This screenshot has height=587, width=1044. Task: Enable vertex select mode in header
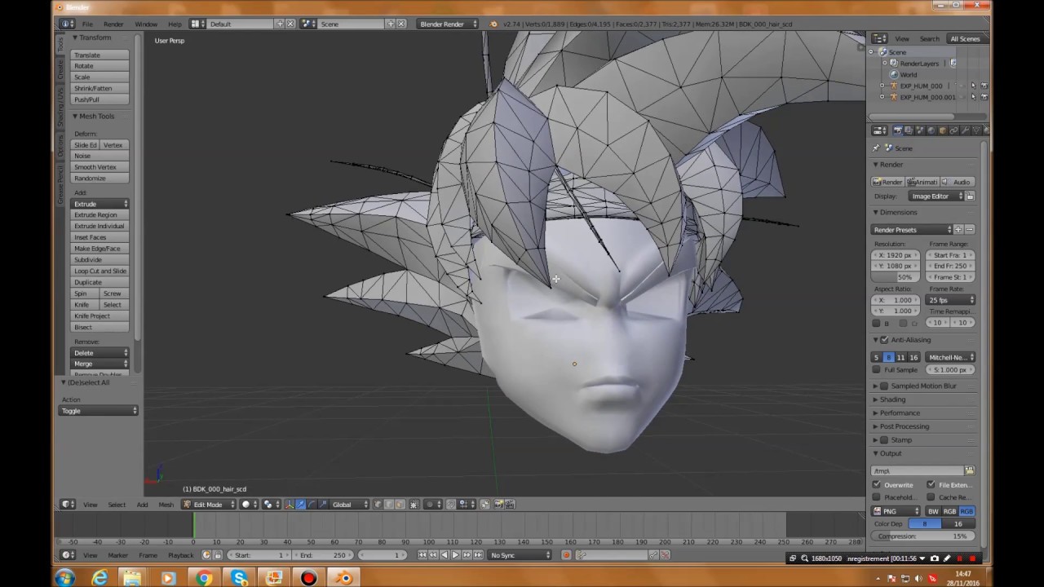378,505
